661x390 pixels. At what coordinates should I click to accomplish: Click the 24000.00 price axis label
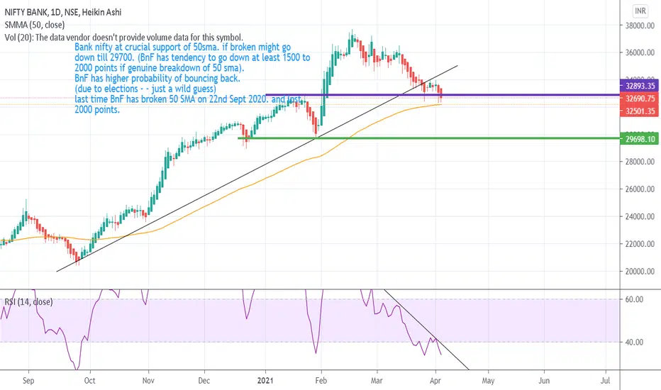(x=640, y=217)
